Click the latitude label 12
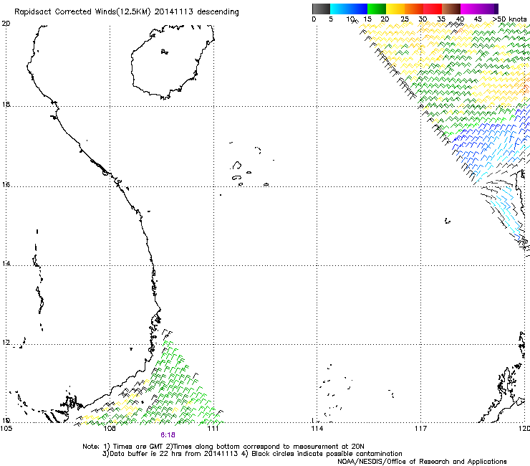Viewport: 530px width, 466px height. (x=6, y=343)
